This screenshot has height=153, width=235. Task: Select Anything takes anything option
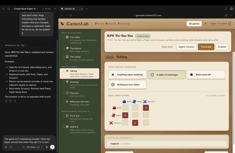point(127,75)
